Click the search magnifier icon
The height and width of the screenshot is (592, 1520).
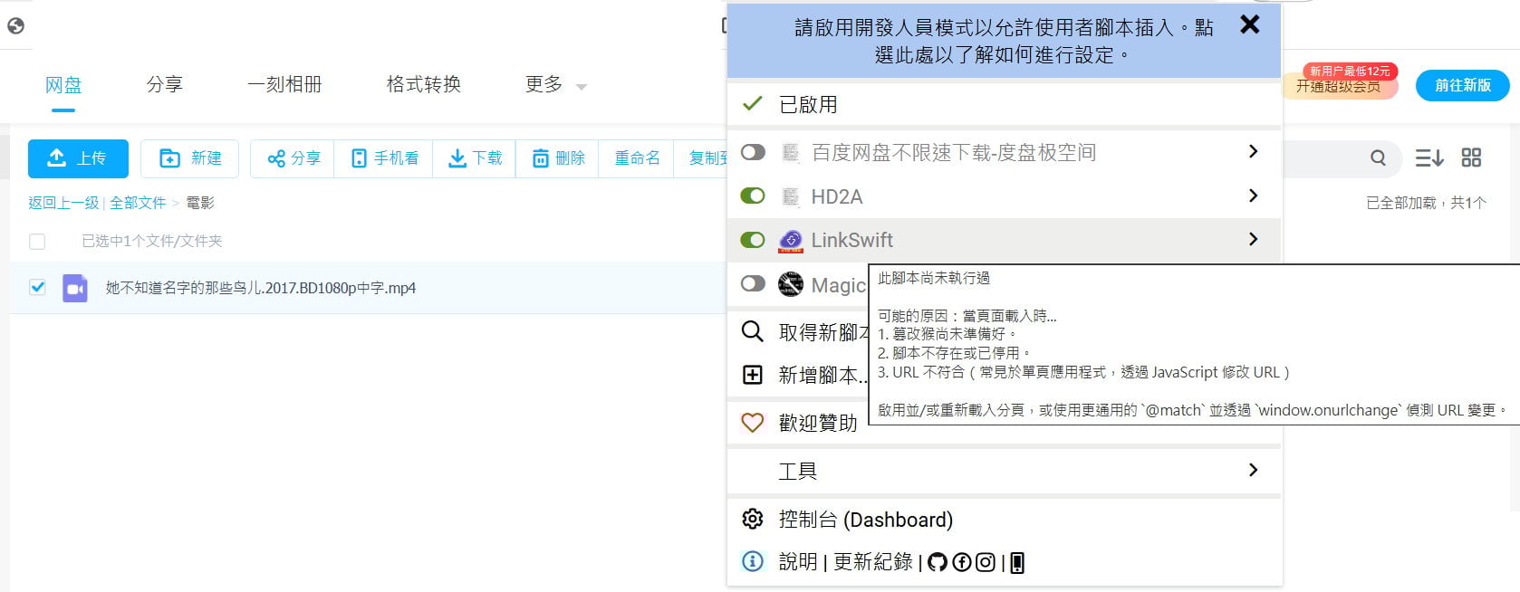(x=1378, y=158)
